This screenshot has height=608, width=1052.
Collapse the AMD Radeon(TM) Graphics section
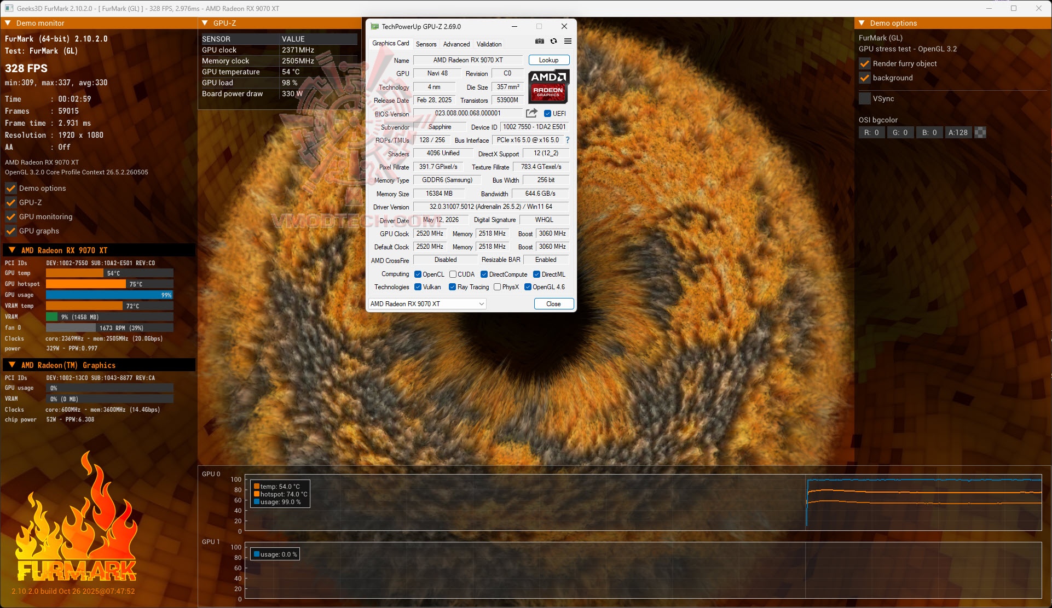12,365
